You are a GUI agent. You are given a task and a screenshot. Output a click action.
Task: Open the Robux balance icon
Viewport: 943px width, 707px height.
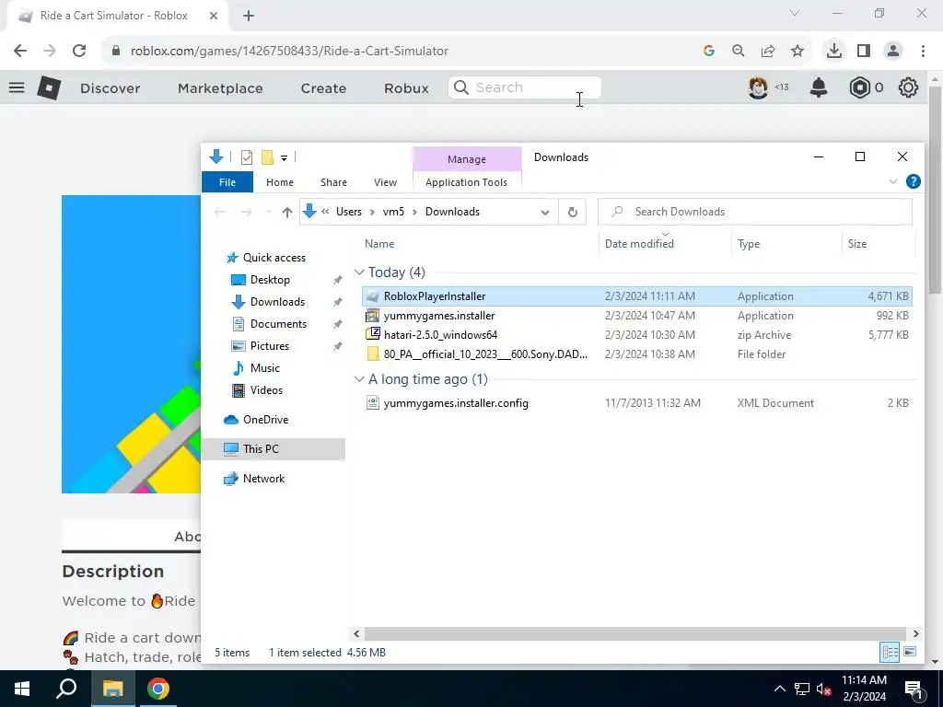(860, 87)
